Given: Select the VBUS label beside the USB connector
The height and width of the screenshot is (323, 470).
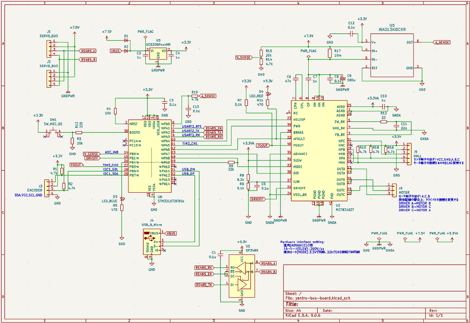Looking at the screenshot, I should pos(170,233).
